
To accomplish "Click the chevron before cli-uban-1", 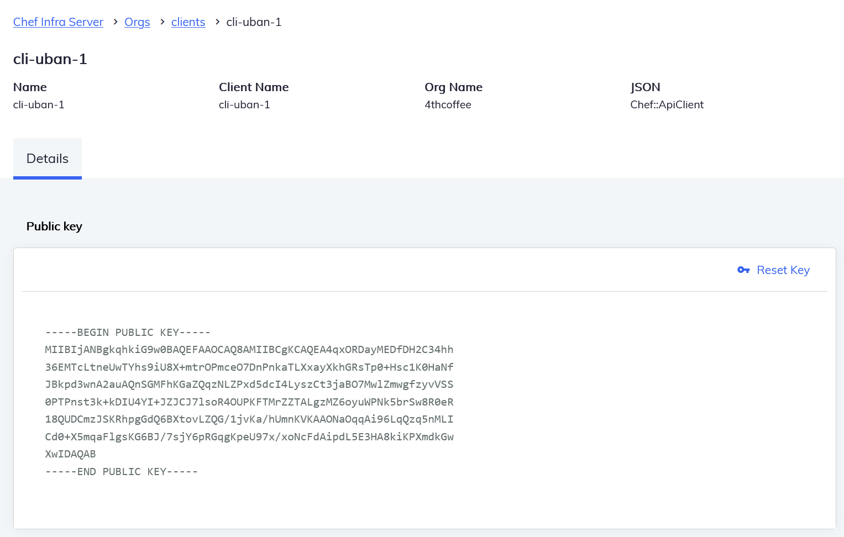I will (x=216, y=22).
